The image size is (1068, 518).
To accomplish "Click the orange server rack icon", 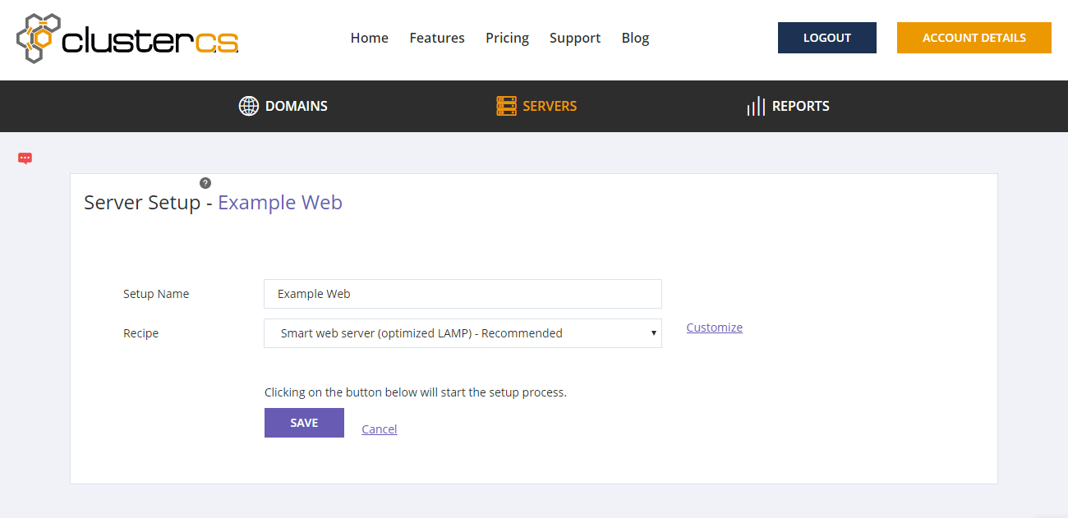I will point(506,106).
